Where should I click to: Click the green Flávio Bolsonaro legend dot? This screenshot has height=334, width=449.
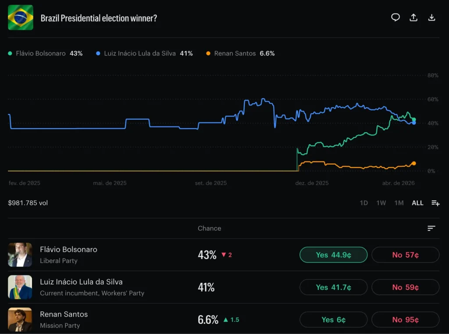point(10,53)
